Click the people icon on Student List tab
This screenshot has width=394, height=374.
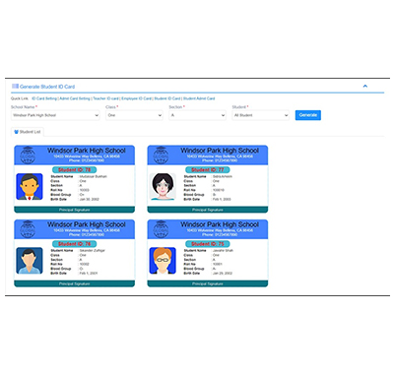pyautogui.click(x=16, y=132)
